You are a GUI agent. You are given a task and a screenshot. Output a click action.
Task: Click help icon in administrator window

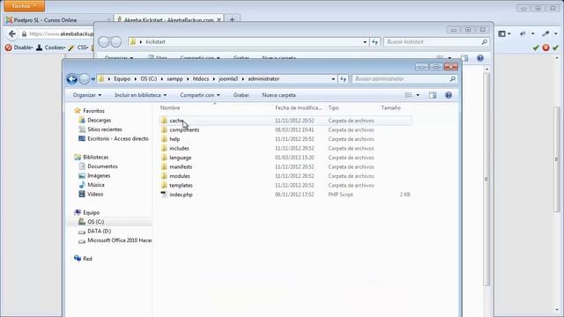pos(449,95)
